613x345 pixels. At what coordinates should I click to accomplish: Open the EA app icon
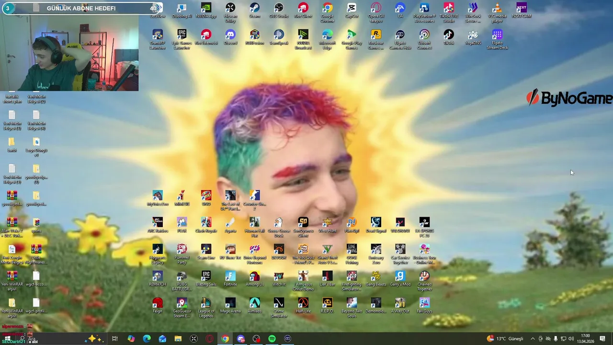click(400, 11)
